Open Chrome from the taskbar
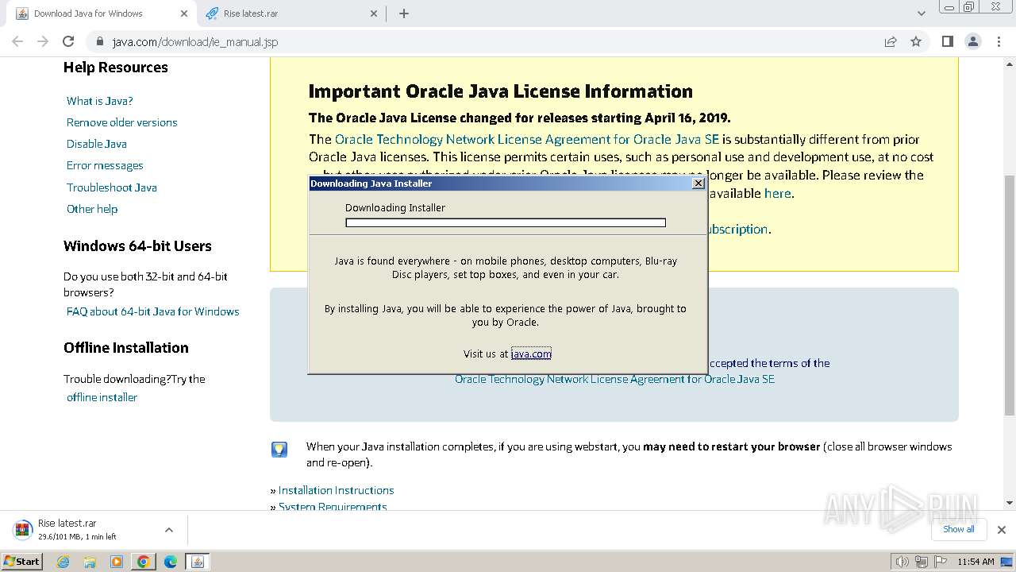This screenshot has height=572, width=1016. coord(144,562)
